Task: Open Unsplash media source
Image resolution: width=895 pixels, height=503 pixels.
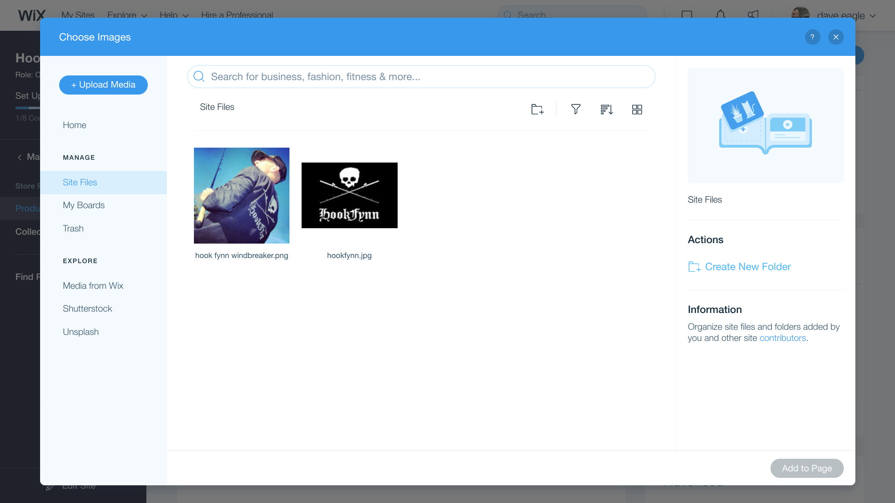Action: (81, 332)
